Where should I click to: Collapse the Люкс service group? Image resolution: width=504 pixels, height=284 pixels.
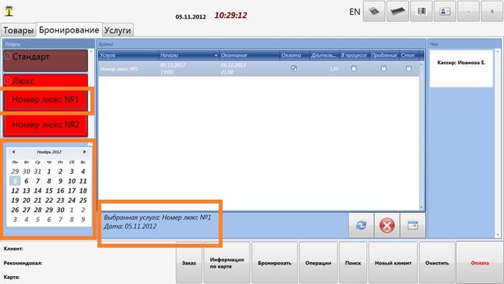[x=8, y=80]
